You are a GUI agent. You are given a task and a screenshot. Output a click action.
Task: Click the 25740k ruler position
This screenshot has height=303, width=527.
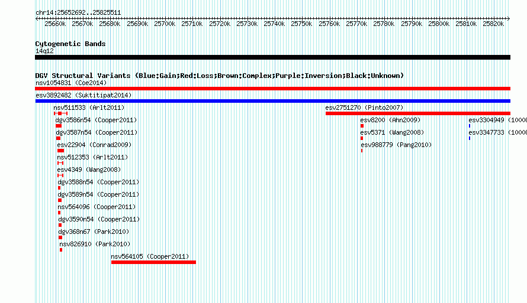274,24
